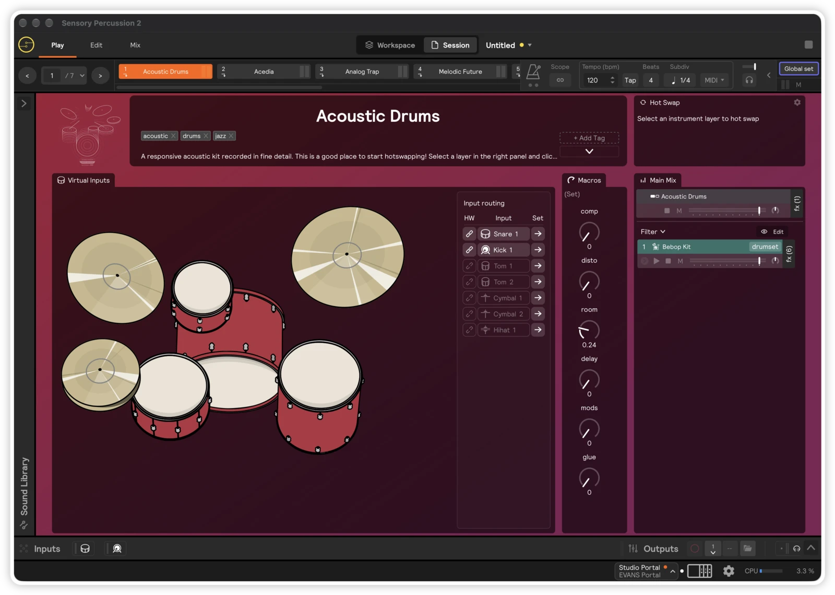
Task: Toggle hardware link for Cymbal 2
Action: pyautogui.click(x=470, y=314)
